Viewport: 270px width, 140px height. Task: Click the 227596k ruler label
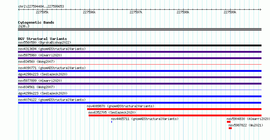pos(89,12)
